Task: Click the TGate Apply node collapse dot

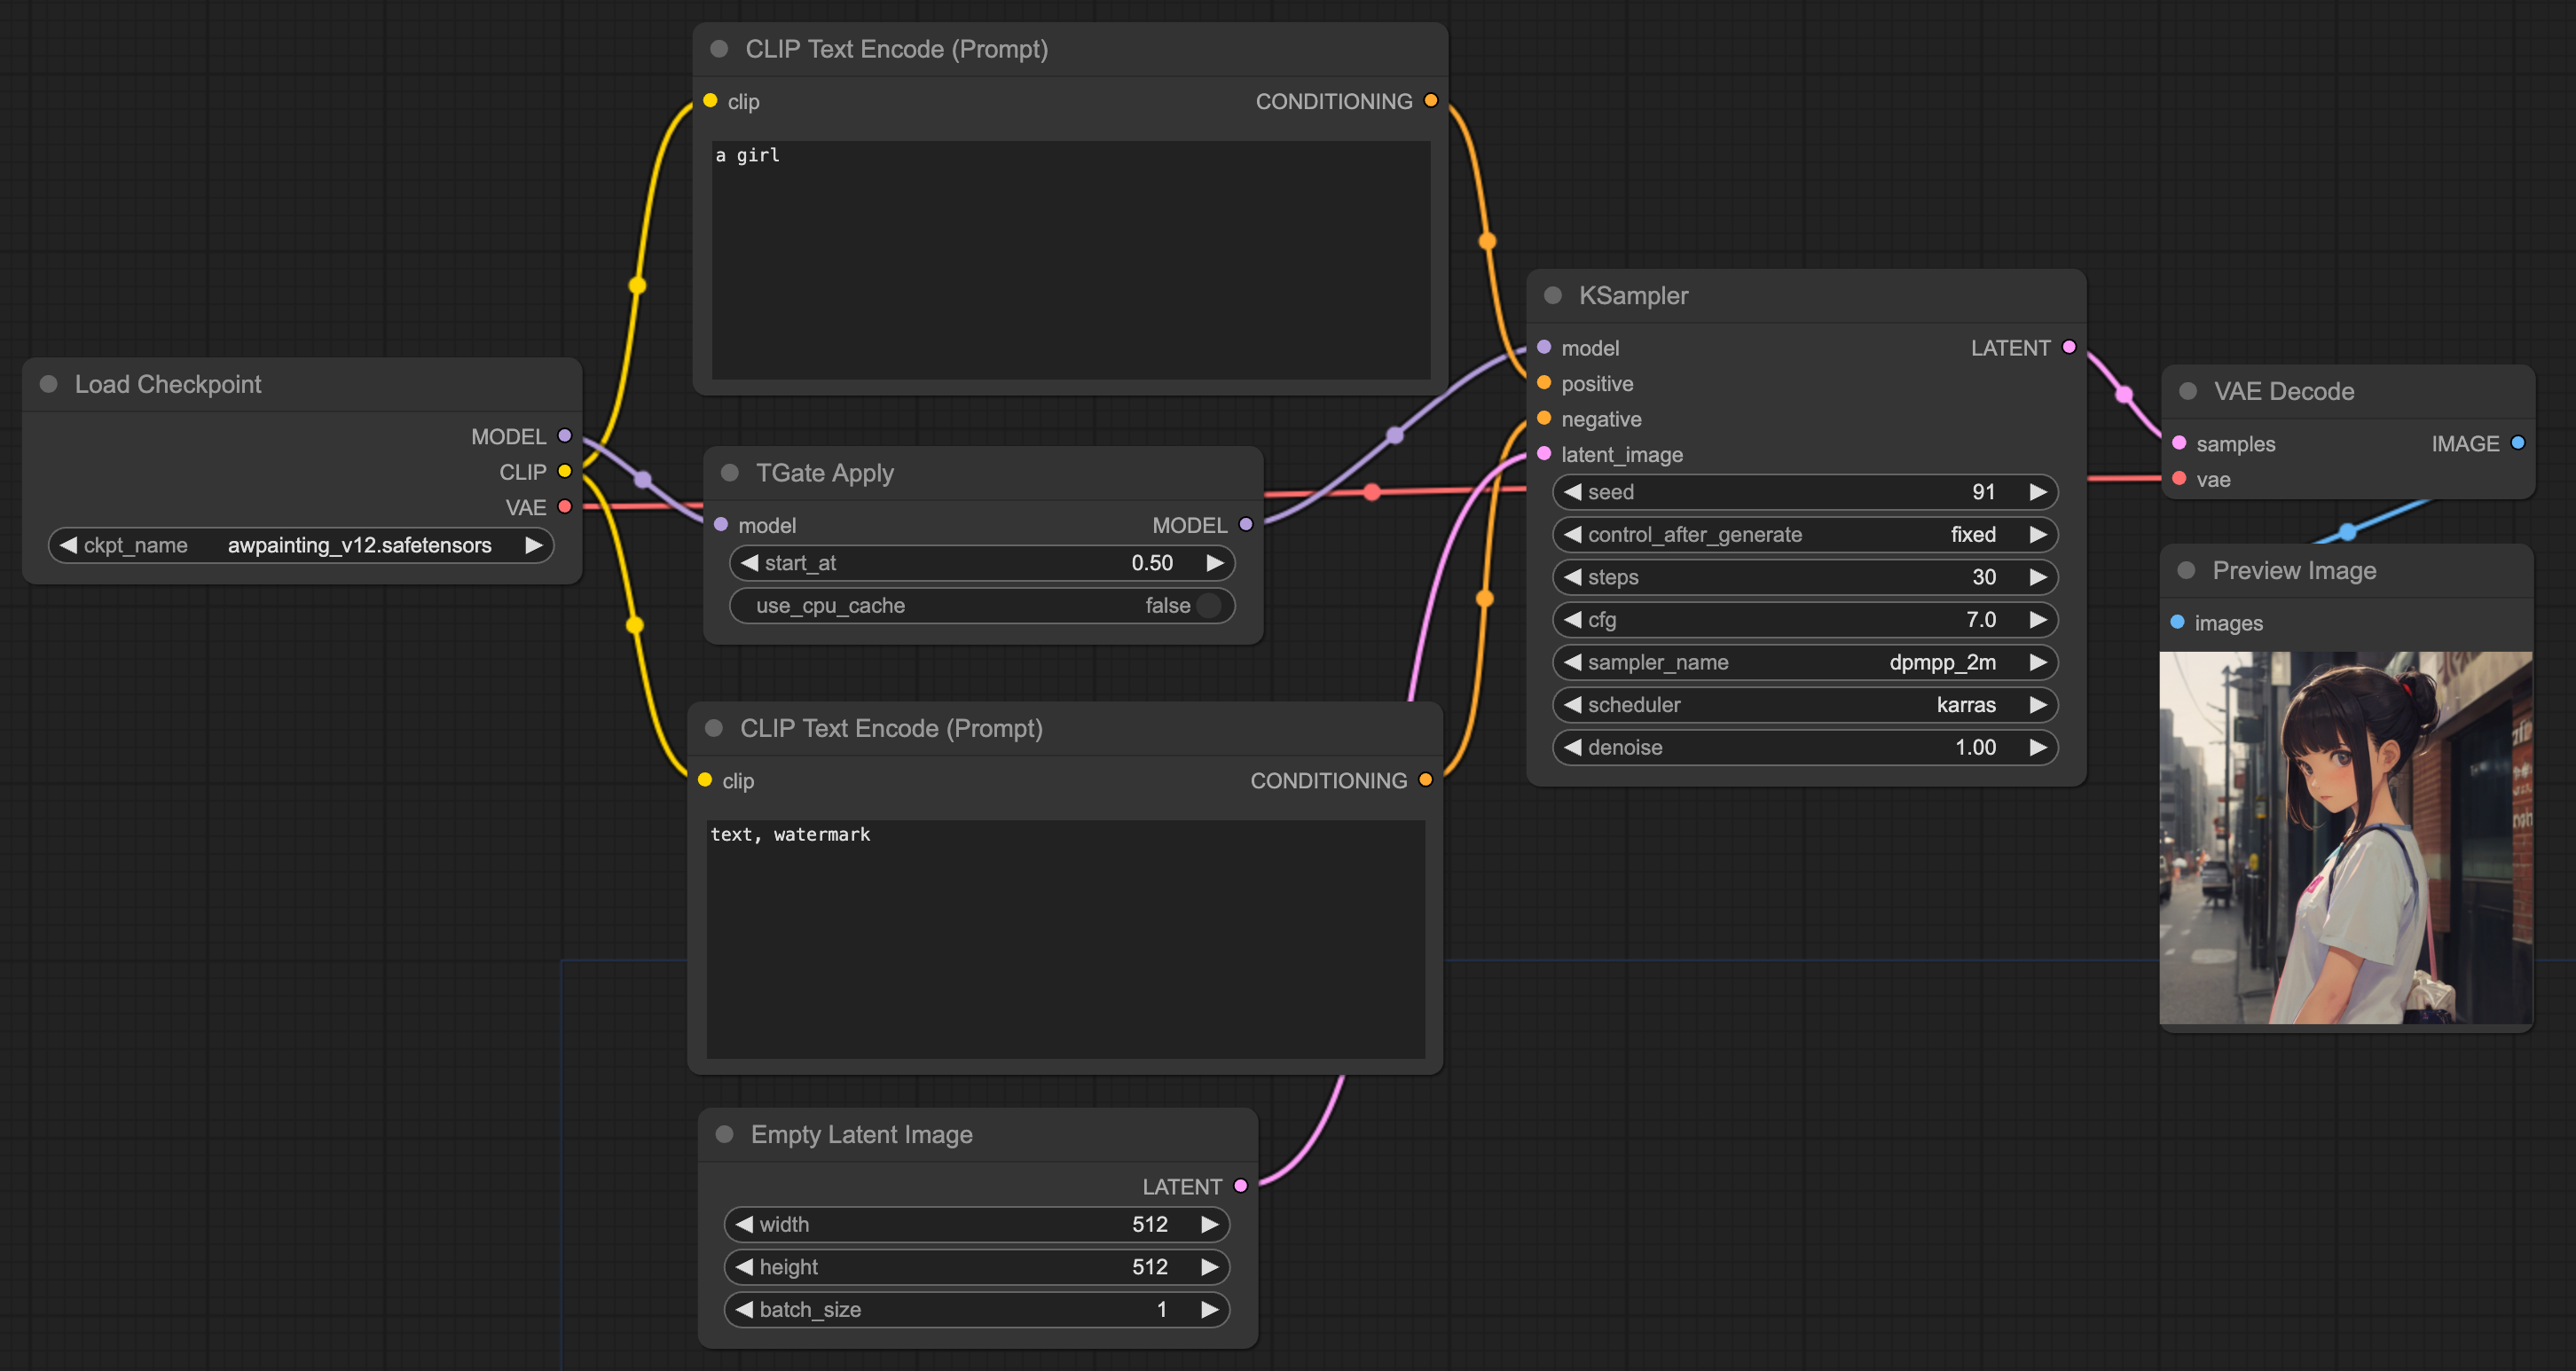Action: pyautogui.click(x=729, y=472)
